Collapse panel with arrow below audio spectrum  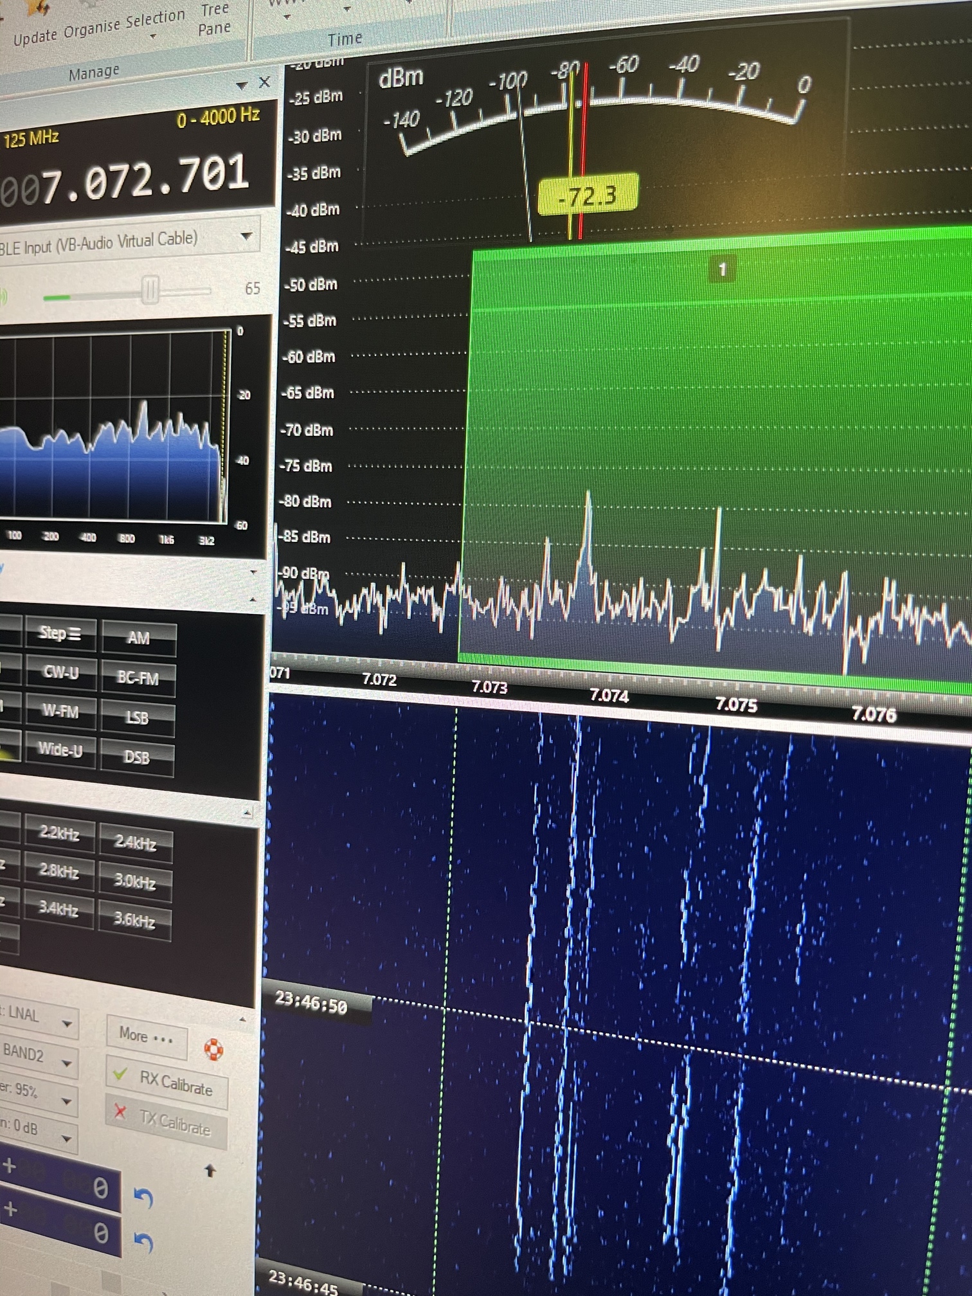253,571
